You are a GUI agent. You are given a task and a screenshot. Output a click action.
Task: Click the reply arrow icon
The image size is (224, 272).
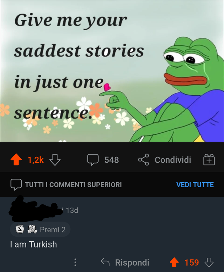tap(105, 262)
